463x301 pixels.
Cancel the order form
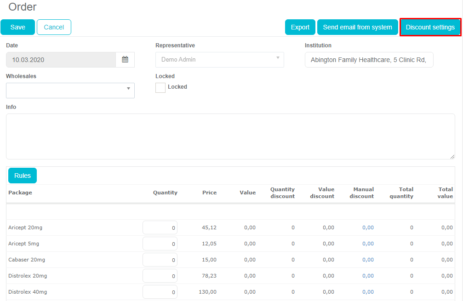coord(54,27)
